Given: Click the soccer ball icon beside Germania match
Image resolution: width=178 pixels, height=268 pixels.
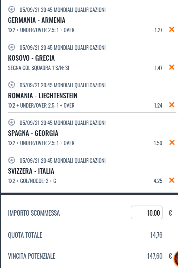Looking at the screenshot, I should point(12,9).
